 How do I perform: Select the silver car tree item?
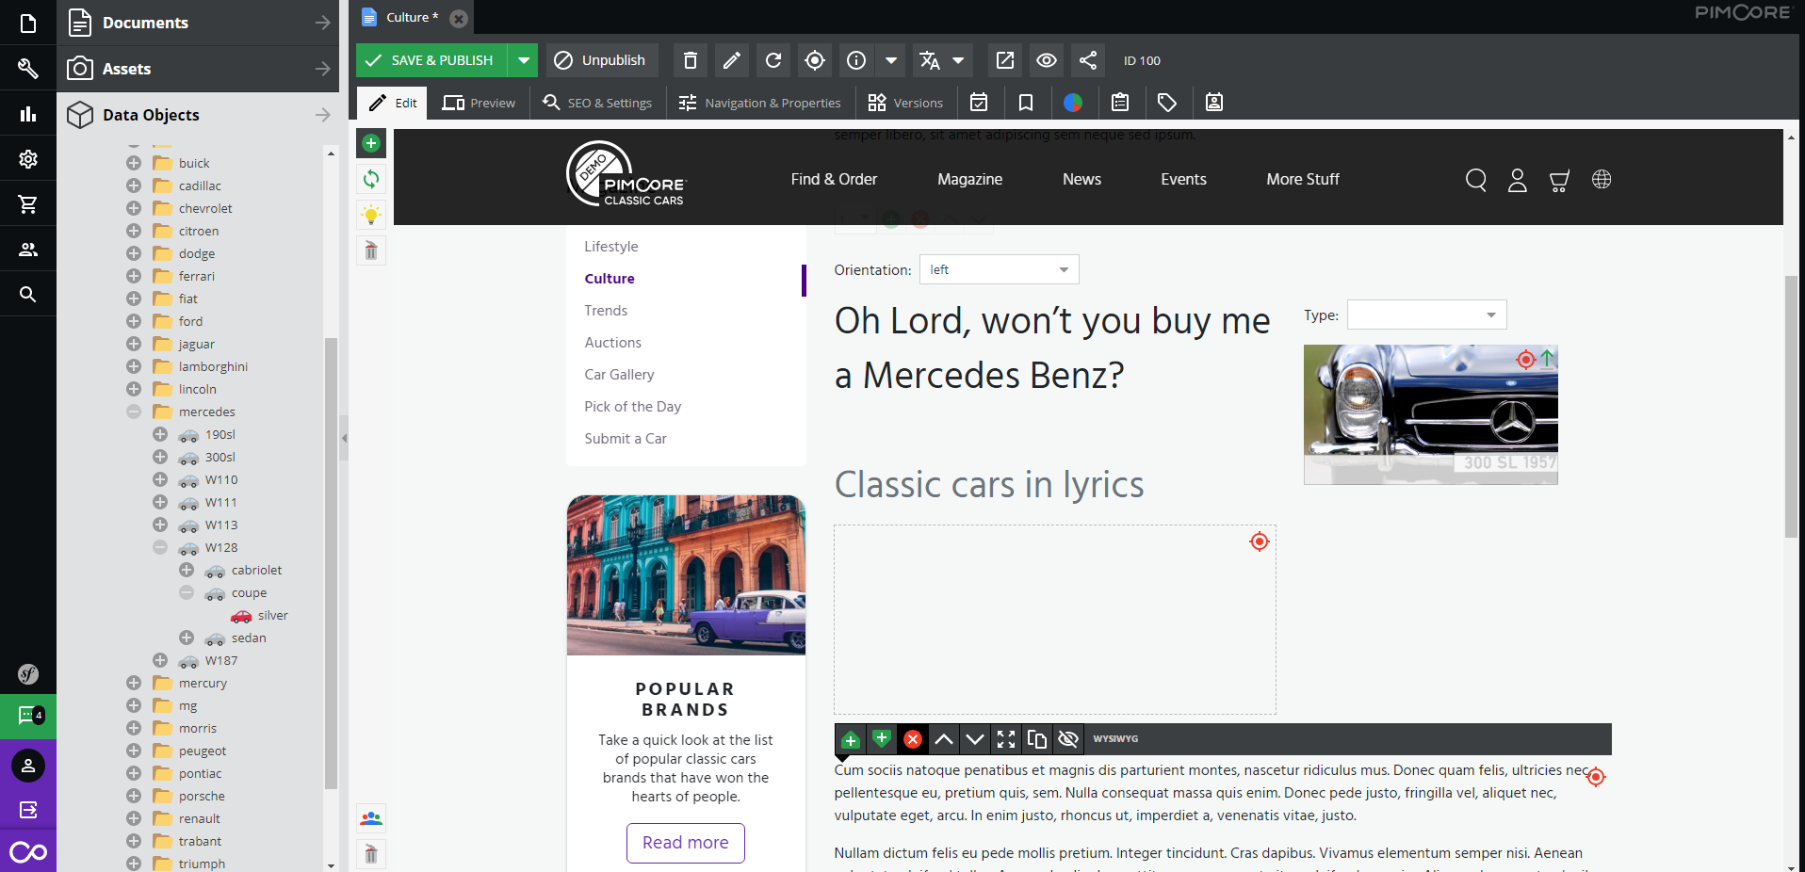(272, 616)
